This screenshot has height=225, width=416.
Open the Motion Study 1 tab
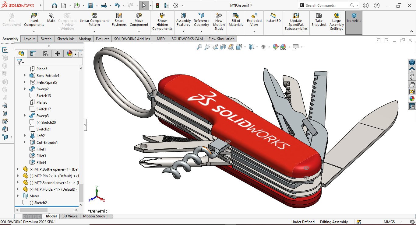click(95, 216)
